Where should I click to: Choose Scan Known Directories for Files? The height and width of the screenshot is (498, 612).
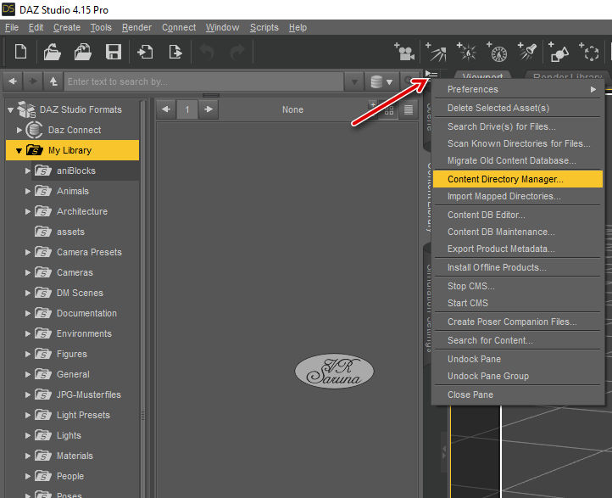tap(518, 143)
